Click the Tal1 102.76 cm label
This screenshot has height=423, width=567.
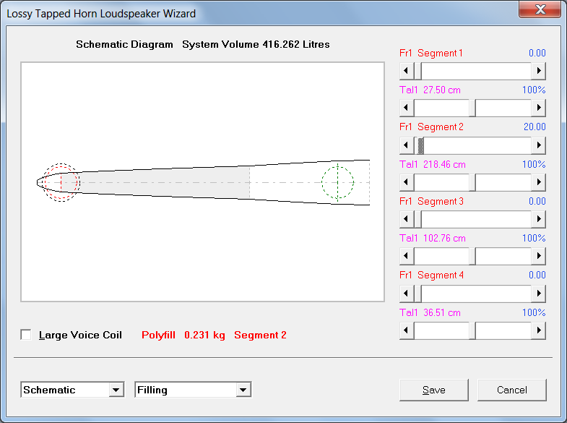tap(433, 238)
